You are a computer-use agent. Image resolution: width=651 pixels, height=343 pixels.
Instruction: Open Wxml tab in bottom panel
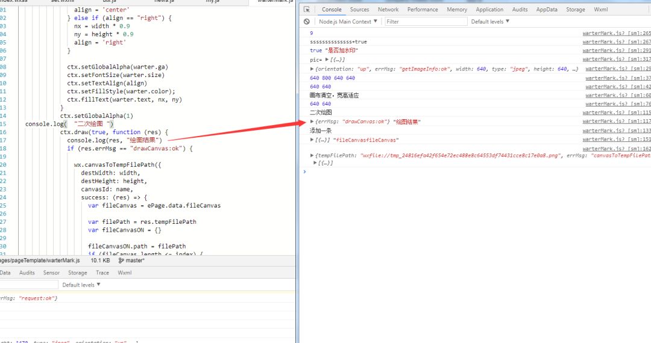point(125,273)
